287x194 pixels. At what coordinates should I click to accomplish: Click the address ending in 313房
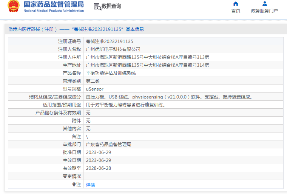click(148, 57)
